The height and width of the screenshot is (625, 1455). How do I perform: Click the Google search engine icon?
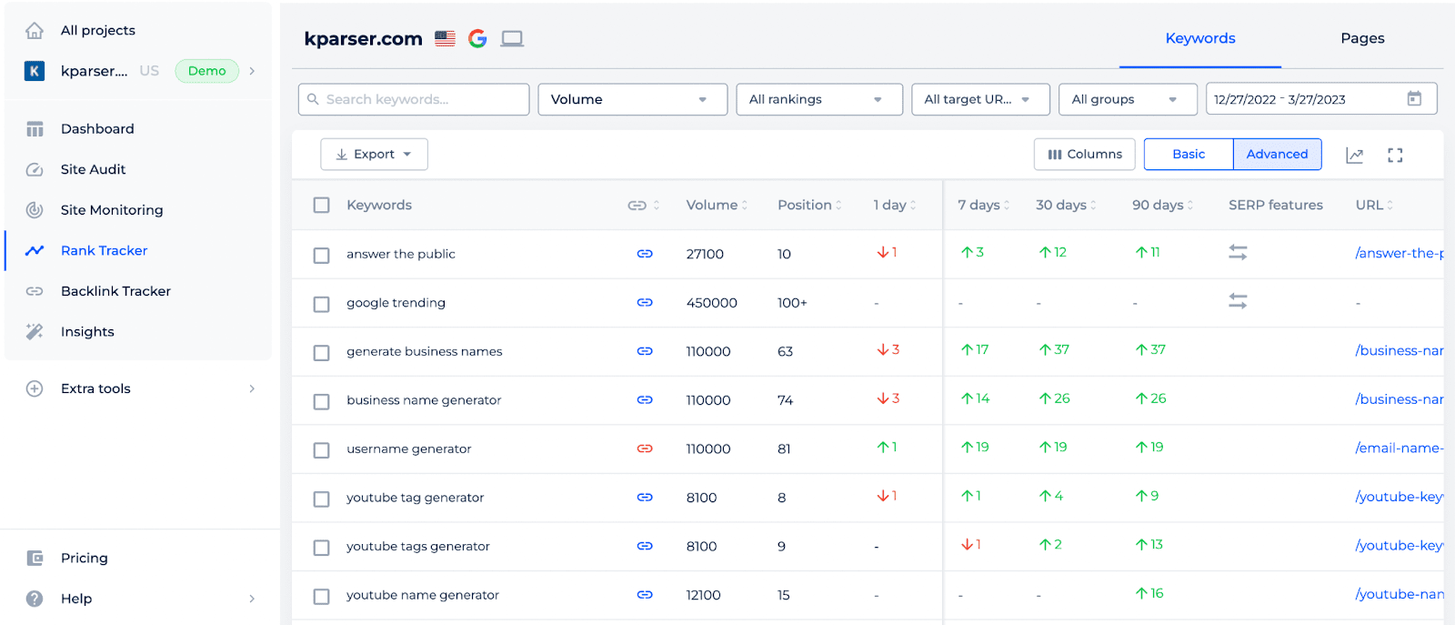[477, 38]
